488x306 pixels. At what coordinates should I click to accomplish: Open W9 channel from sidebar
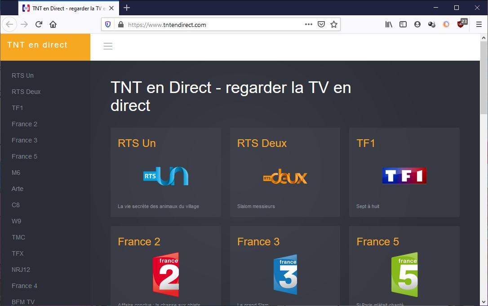tap(16, 222)
